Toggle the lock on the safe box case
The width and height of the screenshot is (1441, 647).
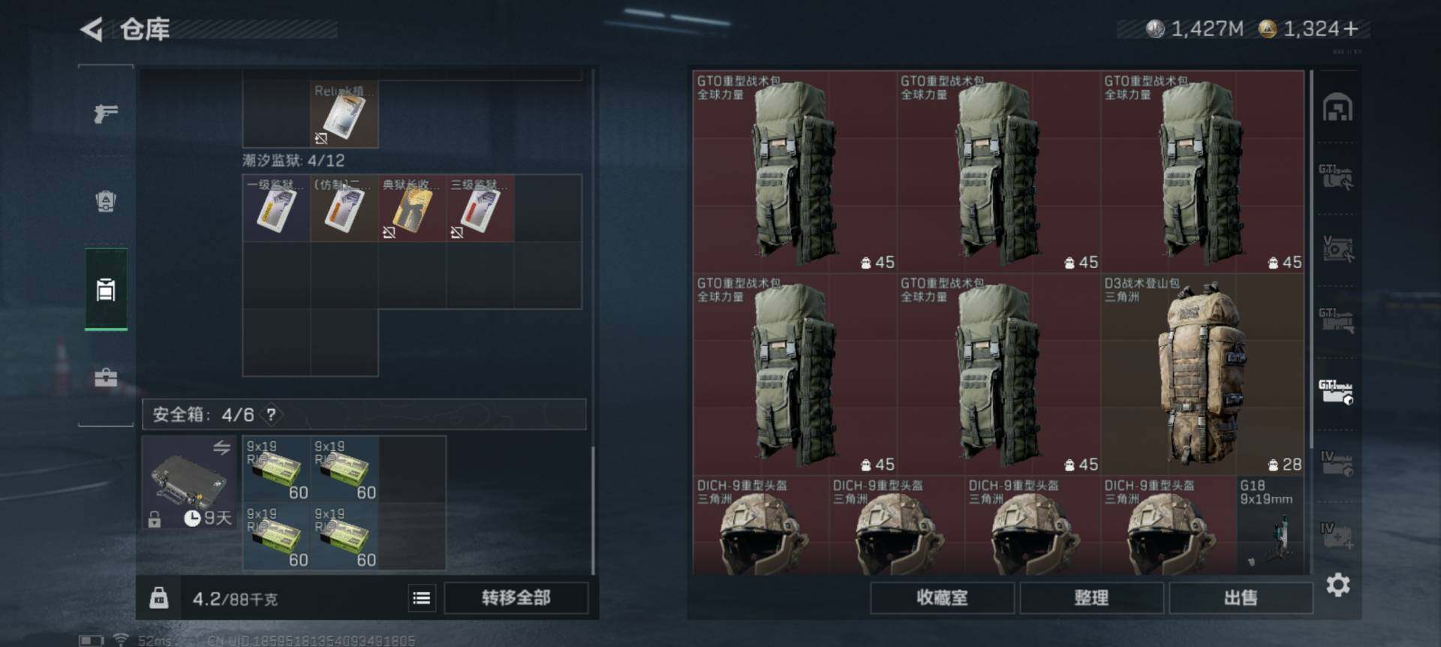tap(155, 519)
